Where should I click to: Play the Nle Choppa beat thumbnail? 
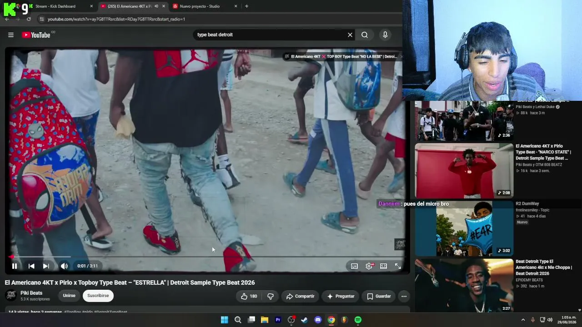click(x=464, y=287)
